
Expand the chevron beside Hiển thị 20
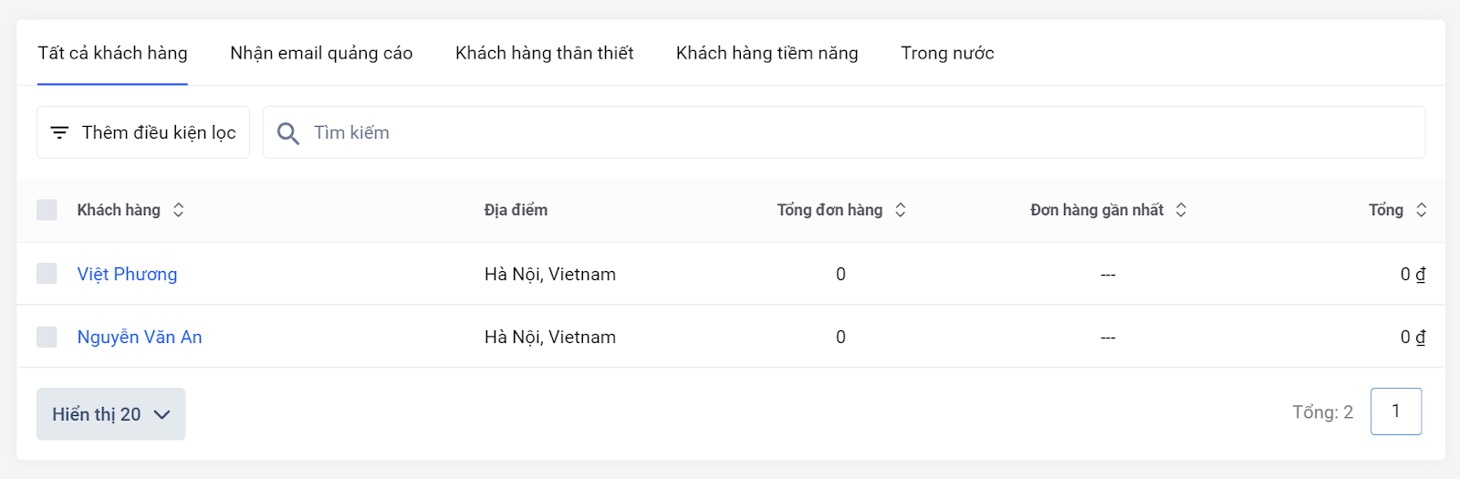pos(162,415)
